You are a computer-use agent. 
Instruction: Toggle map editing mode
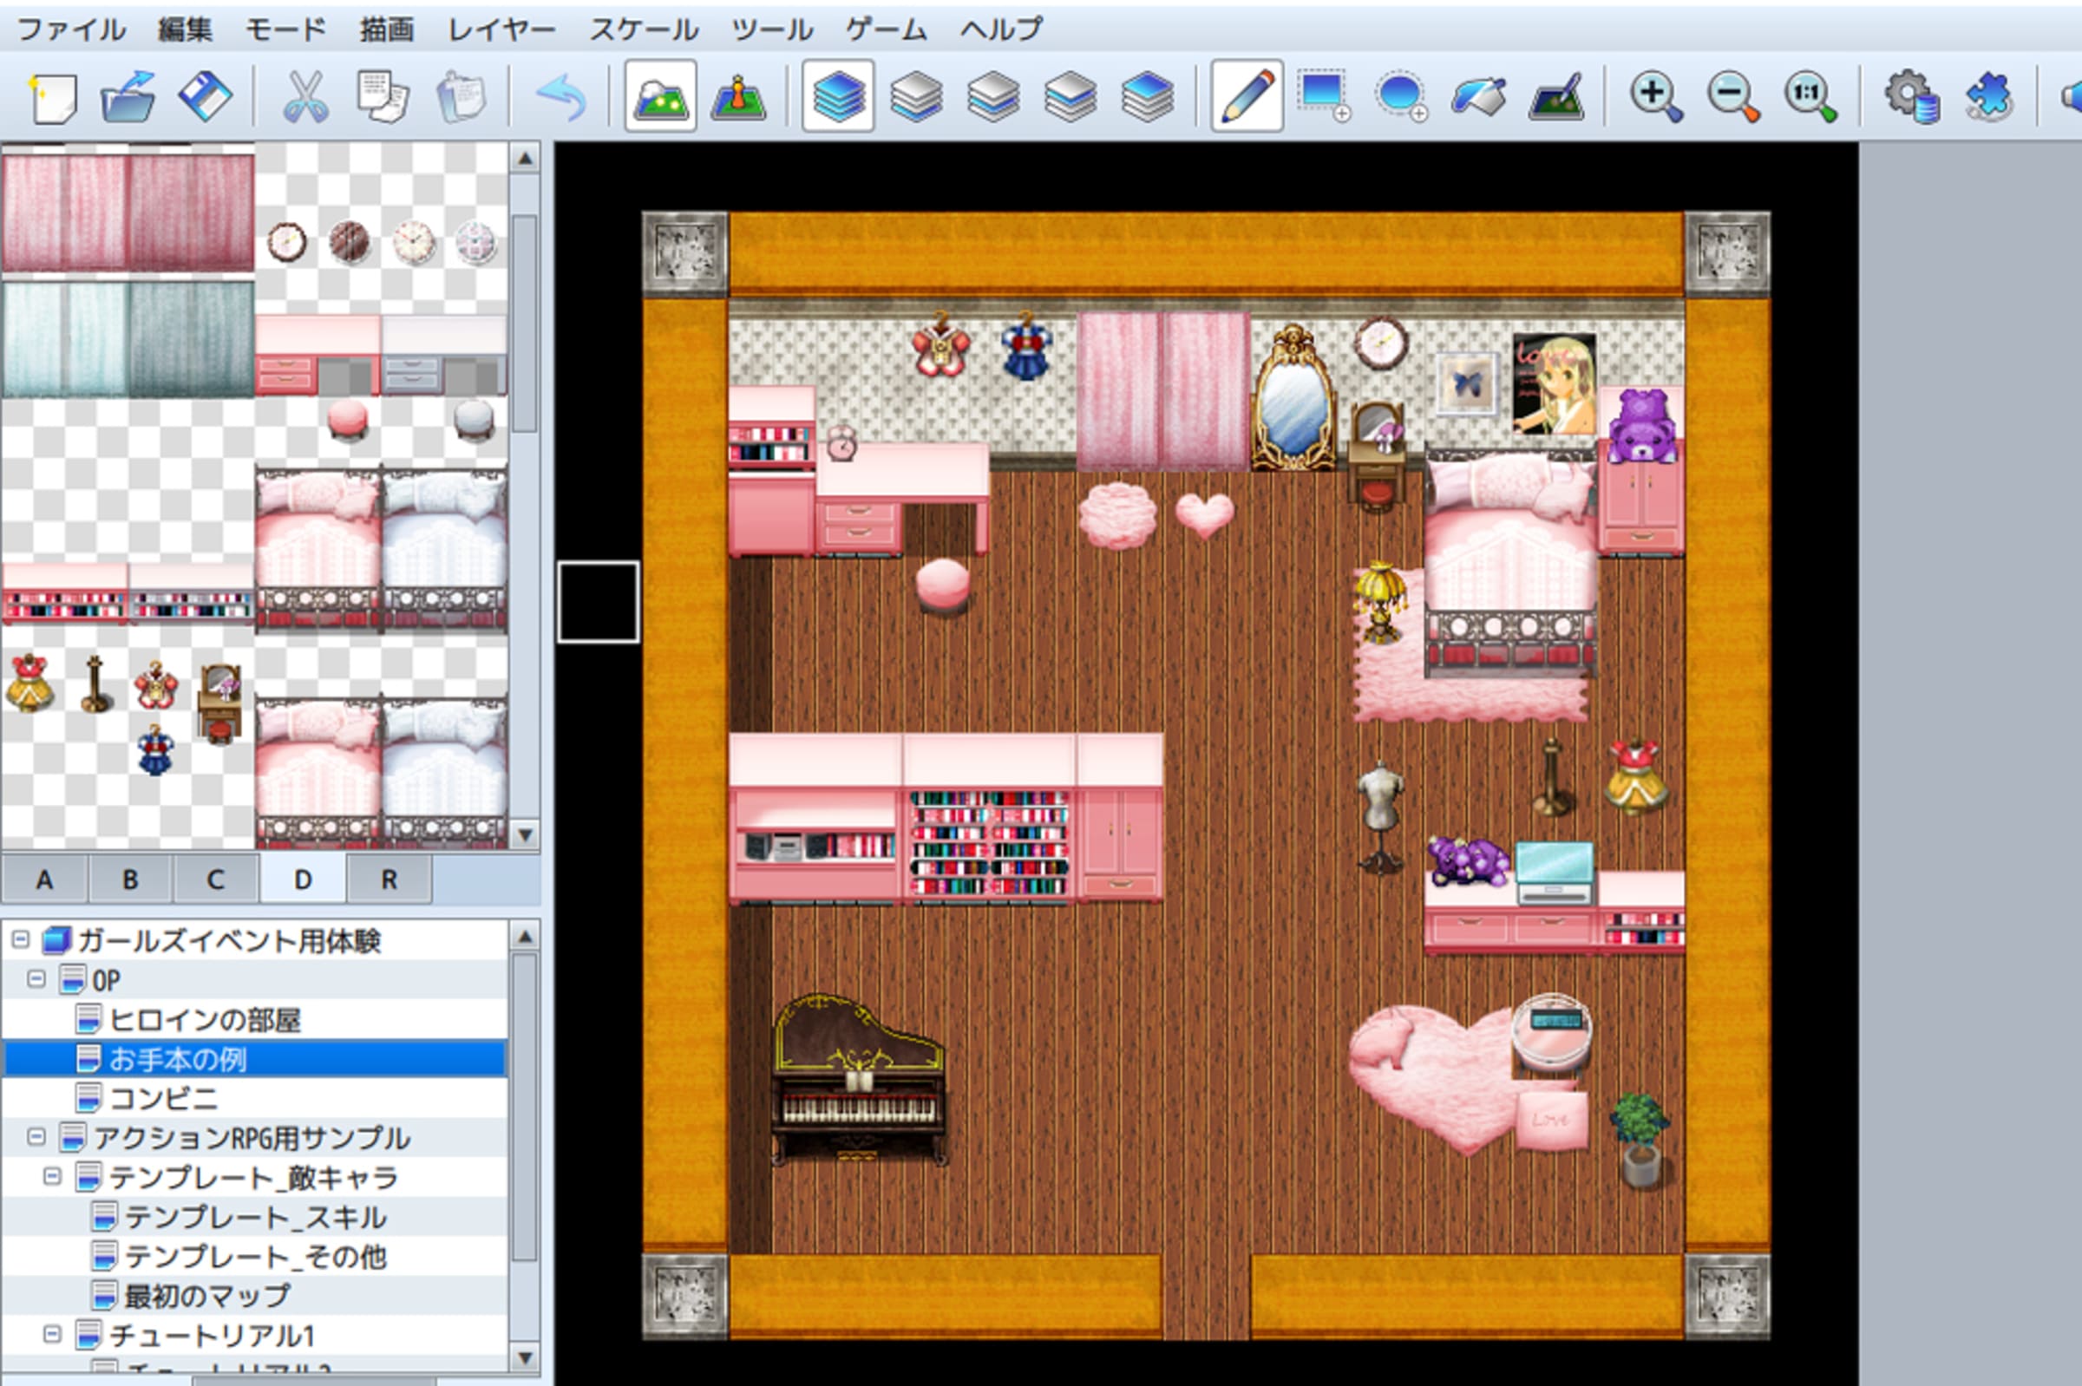[660, 95]
